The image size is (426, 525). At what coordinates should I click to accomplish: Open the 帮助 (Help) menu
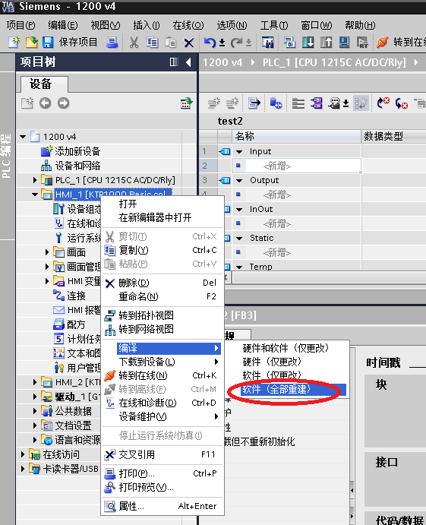tap(360, 25)
